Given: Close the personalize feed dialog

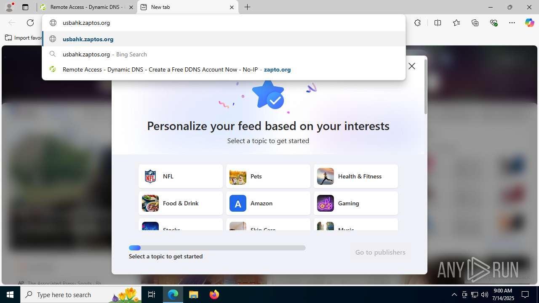Looking at the screenshot, I should (x=412, y=66).
